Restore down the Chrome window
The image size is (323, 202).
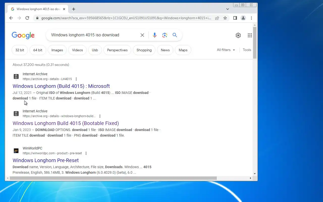click(x=243, y=5)
